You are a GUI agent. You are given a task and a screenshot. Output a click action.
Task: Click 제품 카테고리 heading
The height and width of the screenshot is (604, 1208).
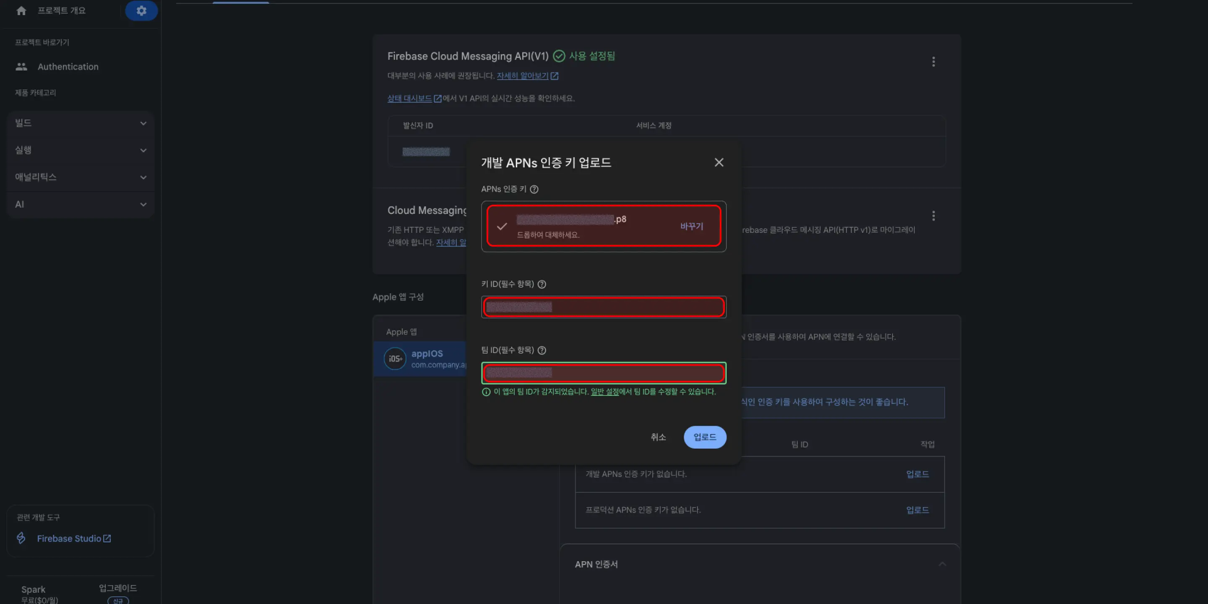point(35,93)
